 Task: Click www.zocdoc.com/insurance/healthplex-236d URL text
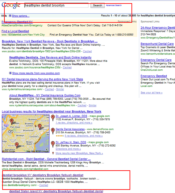pyautogui.click(x=35, y=67)
